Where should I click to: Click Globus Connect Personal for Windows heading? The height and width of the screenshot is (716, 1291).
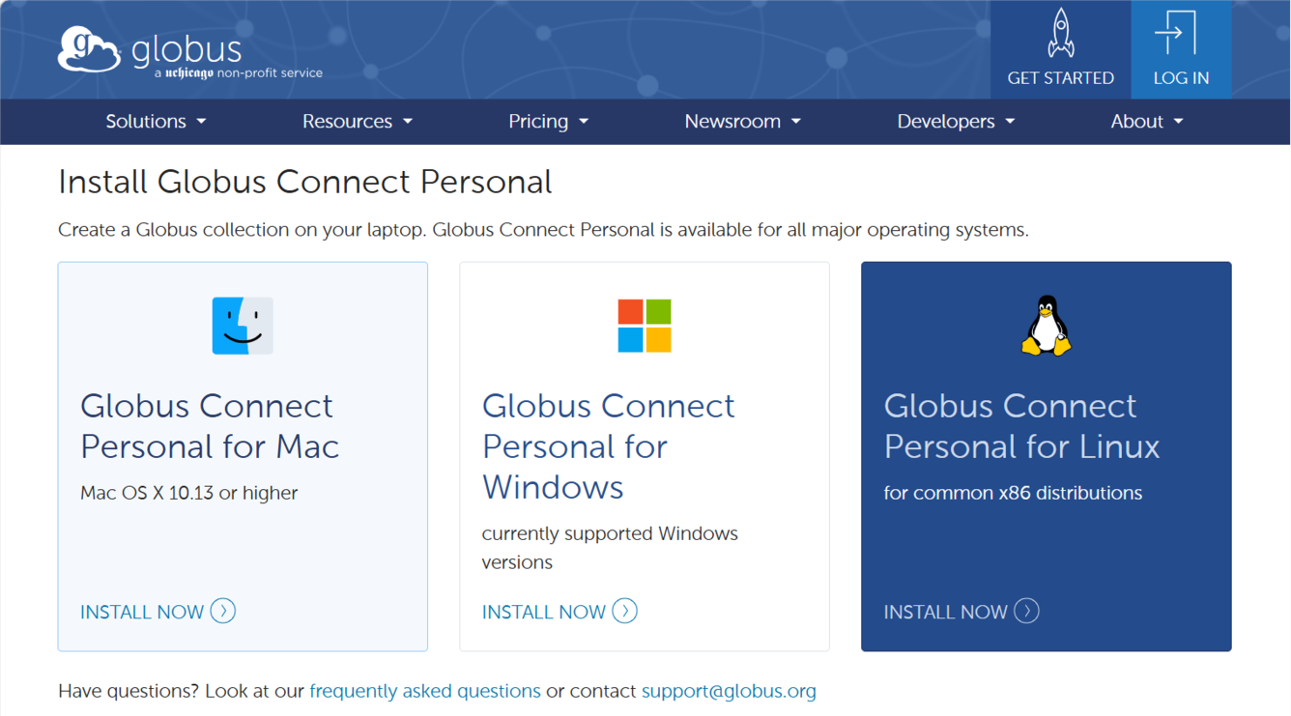[x=609, y=446]
